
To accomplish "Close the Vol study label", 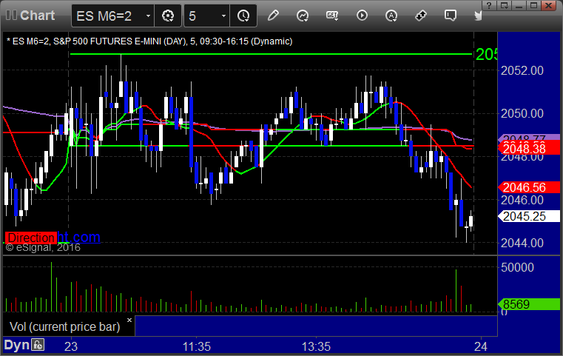I will pyautogui.click(x=129, y=320).
